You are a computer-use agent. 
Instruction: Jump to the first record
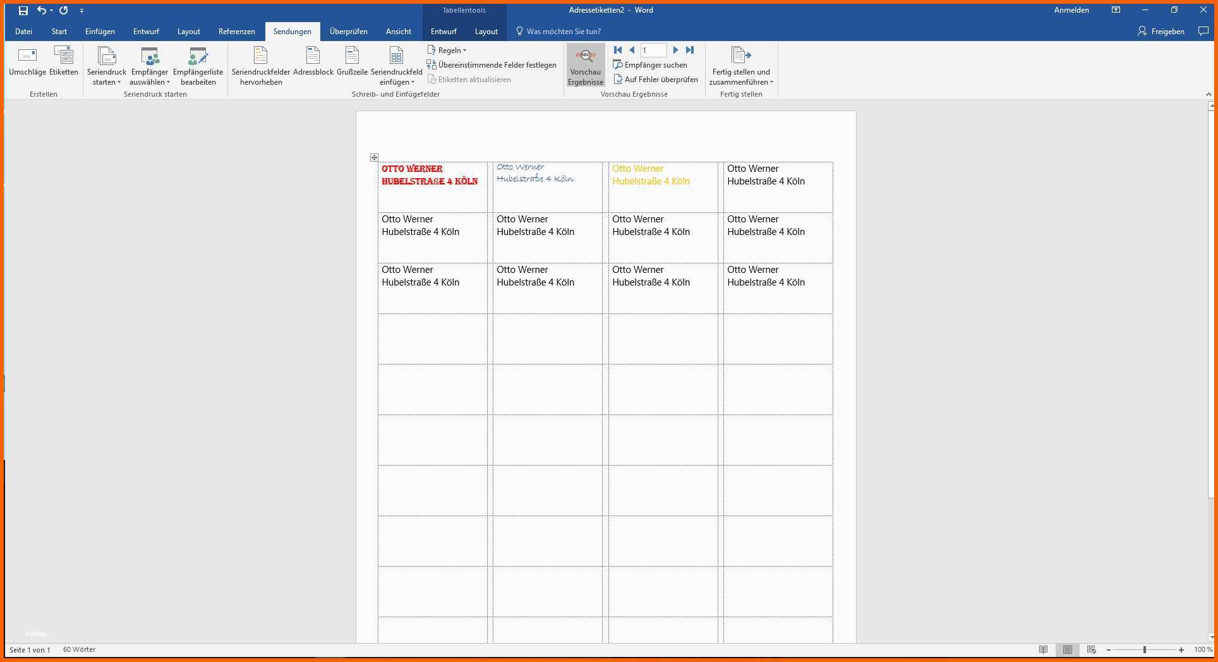point(618,50)
